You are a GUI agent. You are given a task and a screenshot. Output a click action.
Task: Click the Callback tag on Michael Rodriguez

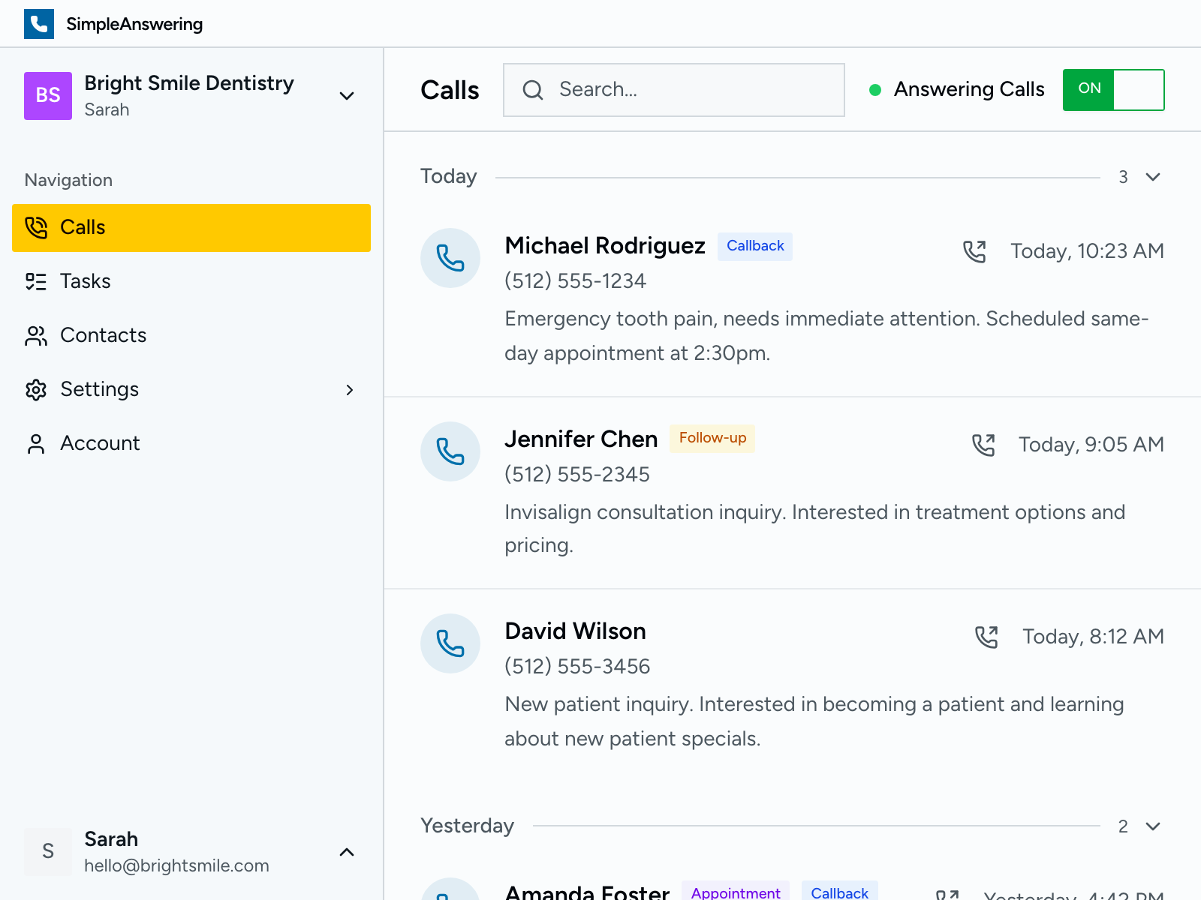coord(754,246)
